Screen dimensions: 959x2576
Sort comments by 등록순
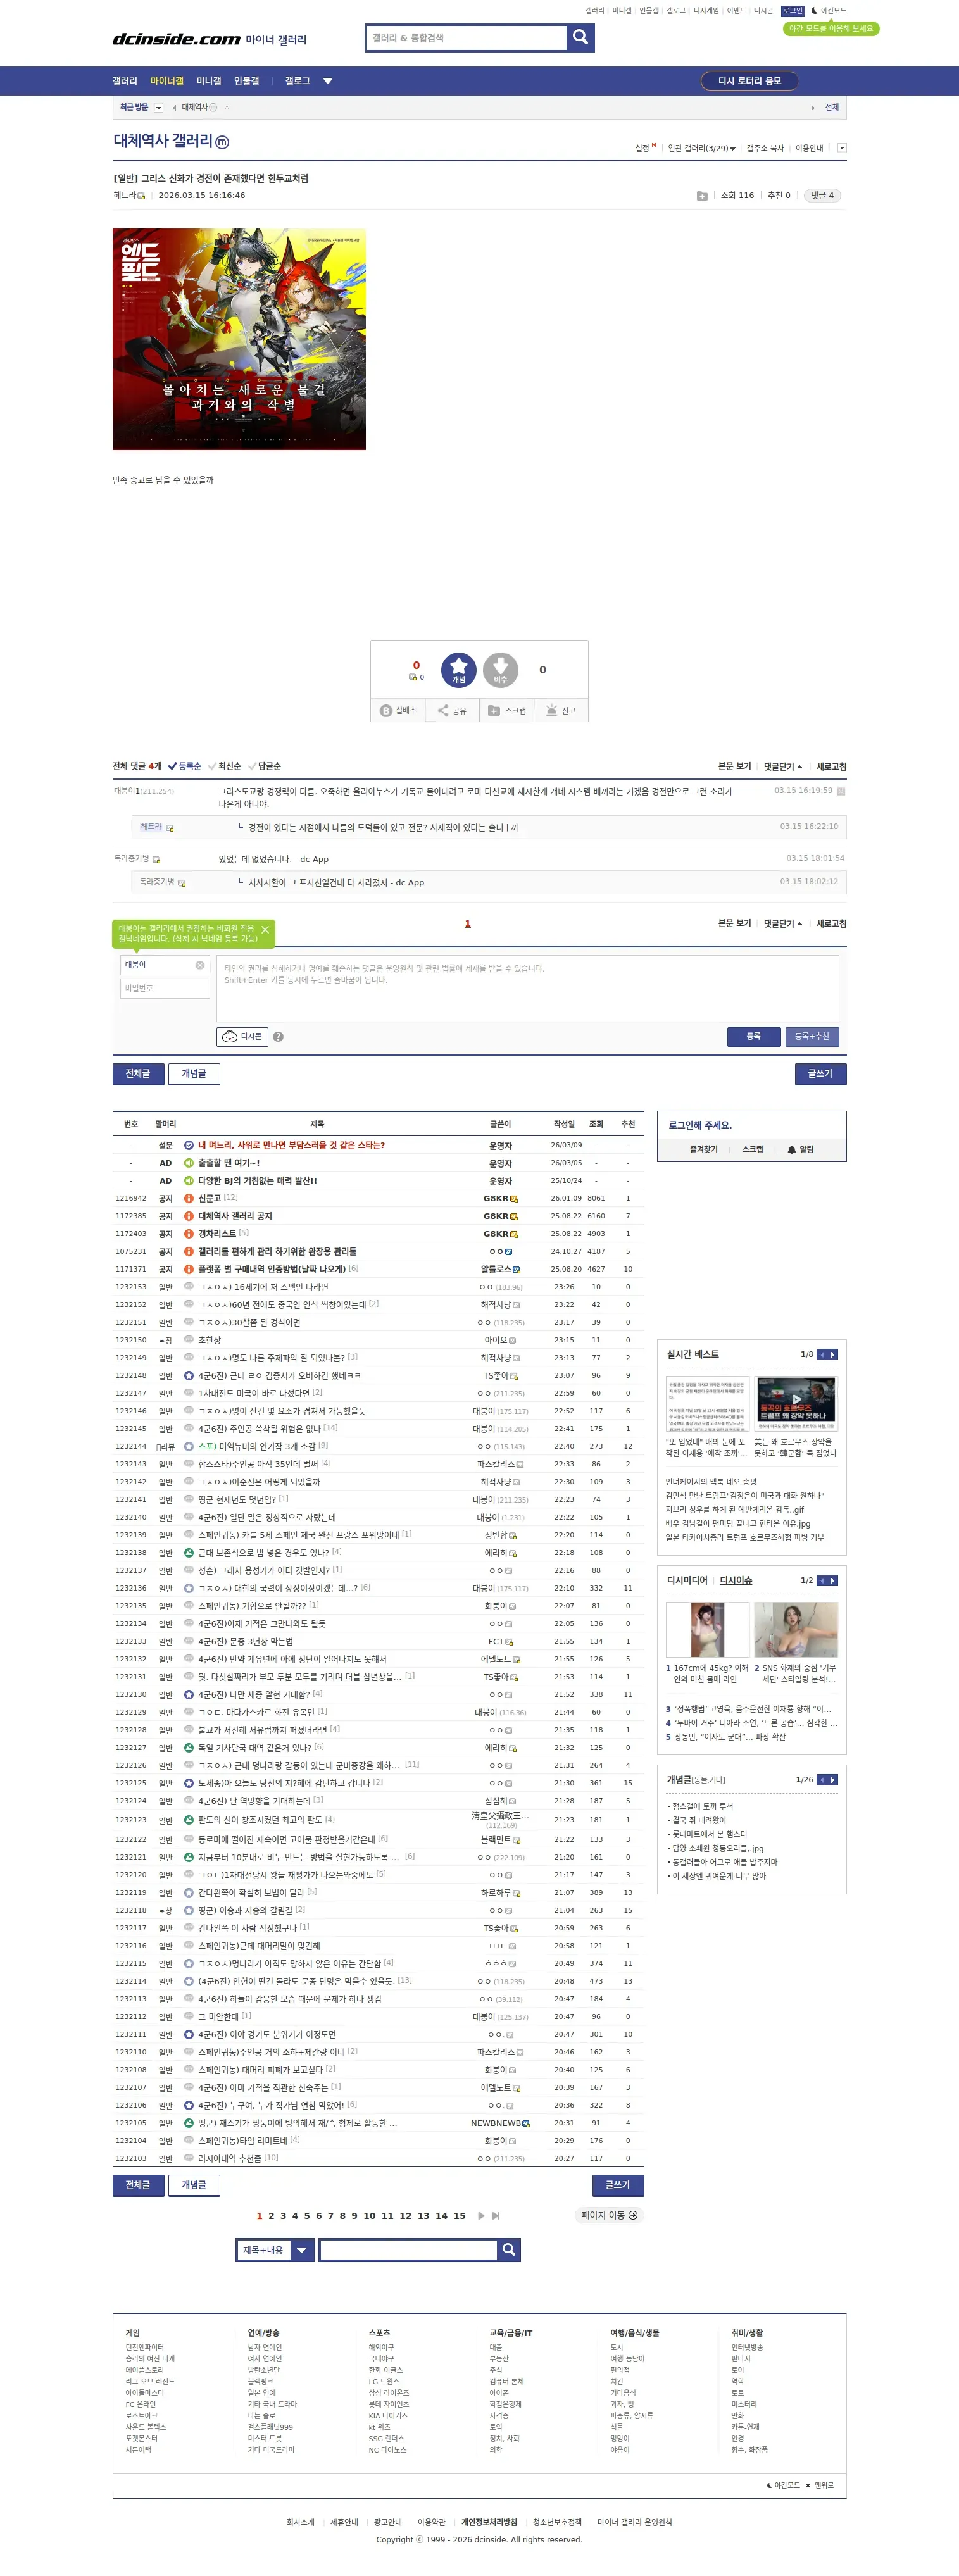184,767
